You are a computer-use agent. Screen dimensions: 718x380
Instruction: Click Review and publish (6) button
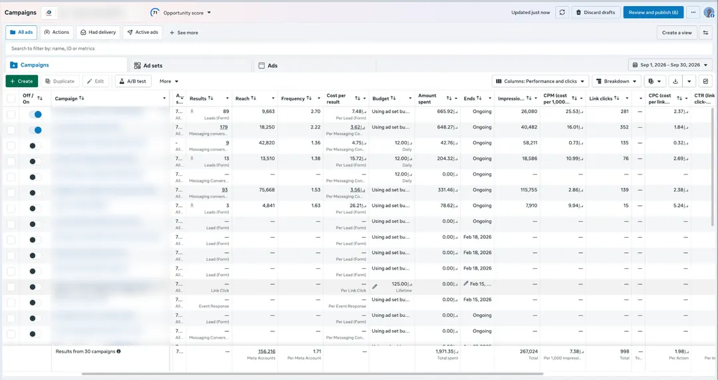coord(653,13)
